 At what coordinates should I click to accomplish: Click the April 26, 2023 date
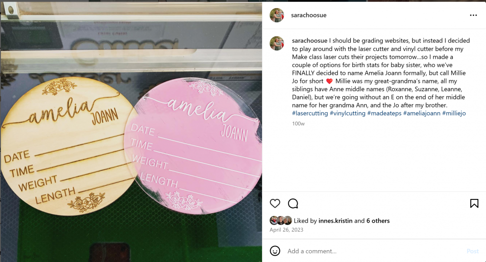[x=286, y=229]
